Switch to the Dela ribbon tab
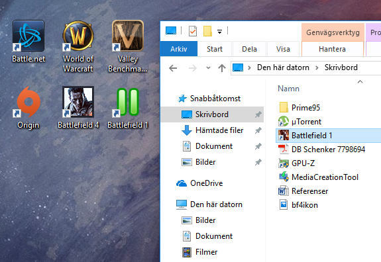 tap(249, 49)
